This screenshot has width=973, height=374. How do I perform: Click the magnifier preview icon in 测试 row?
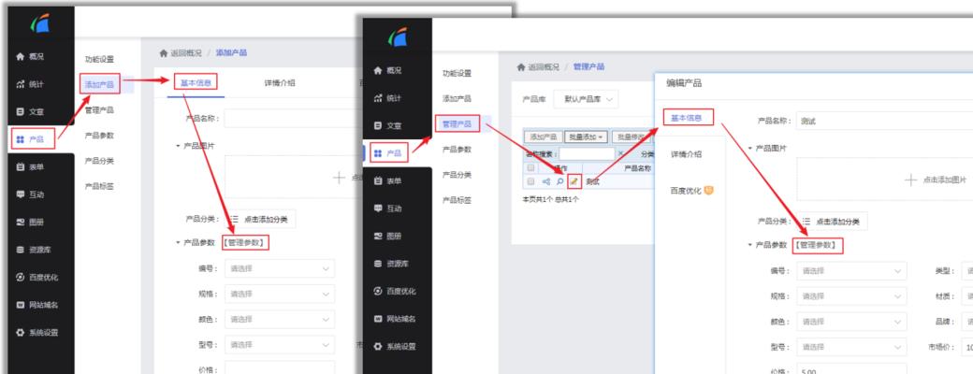pyautogui.click(x=559, y=181)
